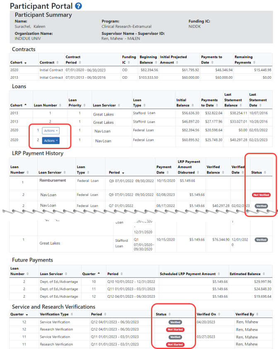Sort LRP Payment History by Payment Date

click(x=164, y=170)
